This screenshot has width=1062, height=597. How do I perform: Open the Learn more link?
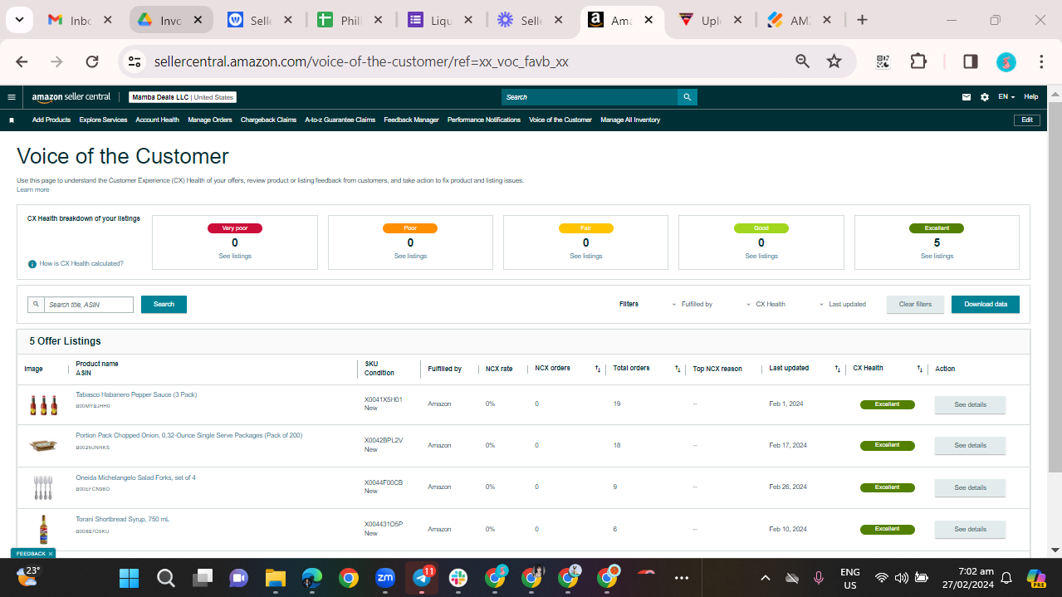pyautogui.click(x=33, y=190)
